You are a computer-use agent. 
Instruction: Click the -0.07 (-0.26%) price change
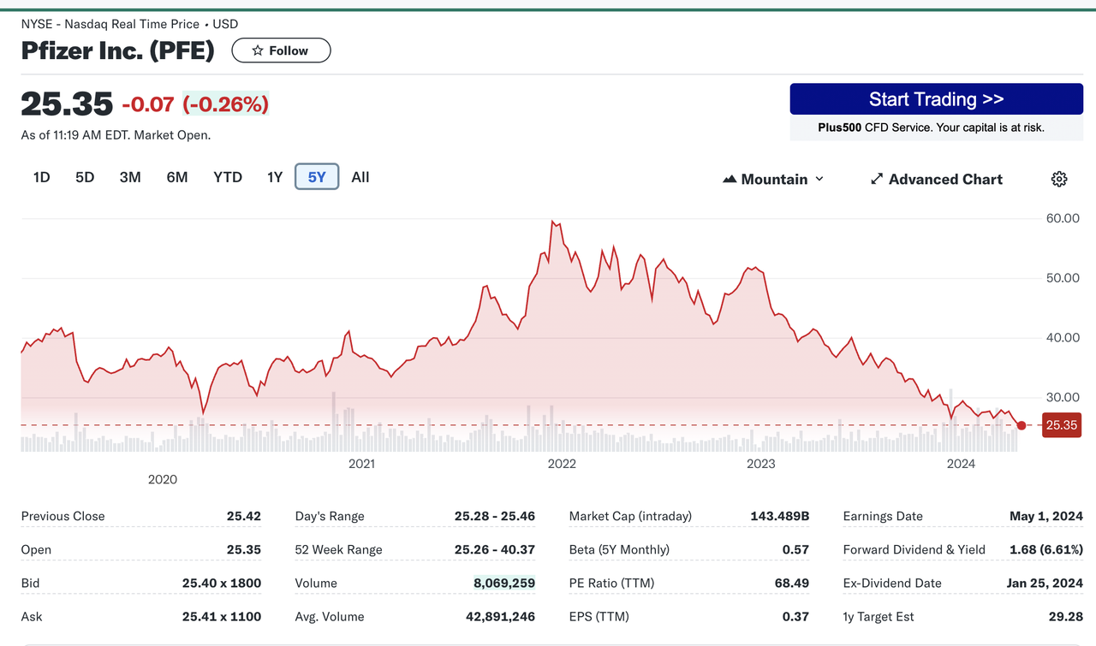[x=195, y=104]
